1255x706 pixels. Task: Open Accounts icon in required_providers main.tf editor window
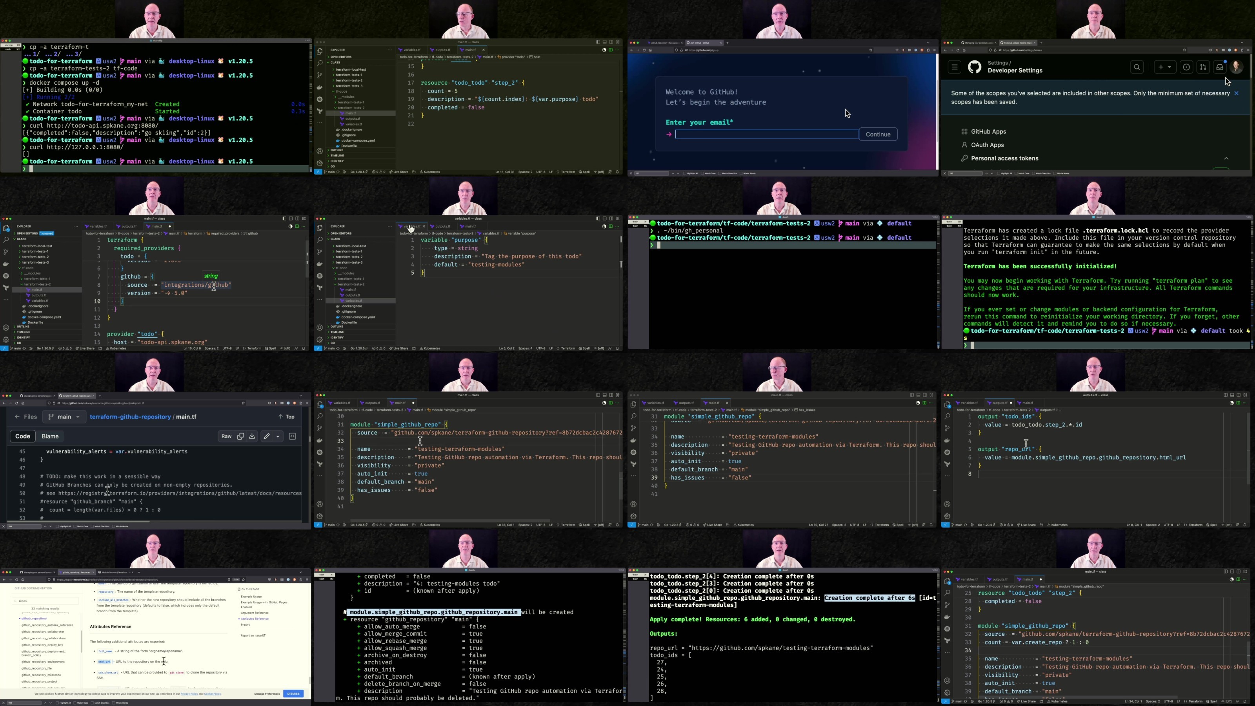tap(6, 328)
